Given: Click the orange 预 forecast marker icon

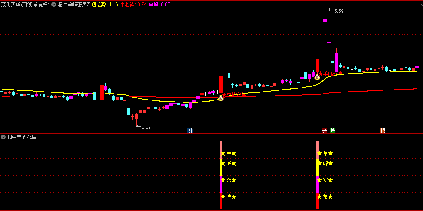Looking at the screenshot, I should (x=382, y=131).
